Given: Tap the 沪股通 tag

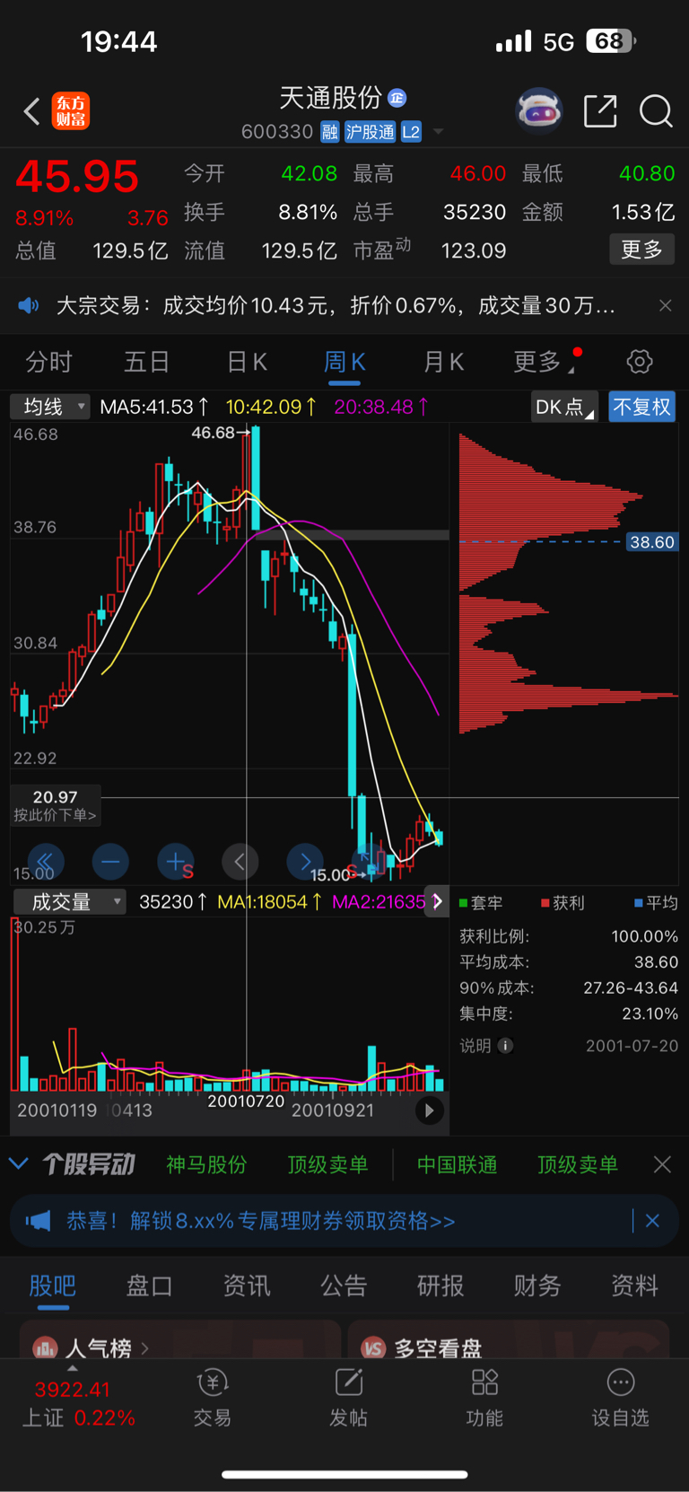Looking at the screenshot, I should coord(370,132).
